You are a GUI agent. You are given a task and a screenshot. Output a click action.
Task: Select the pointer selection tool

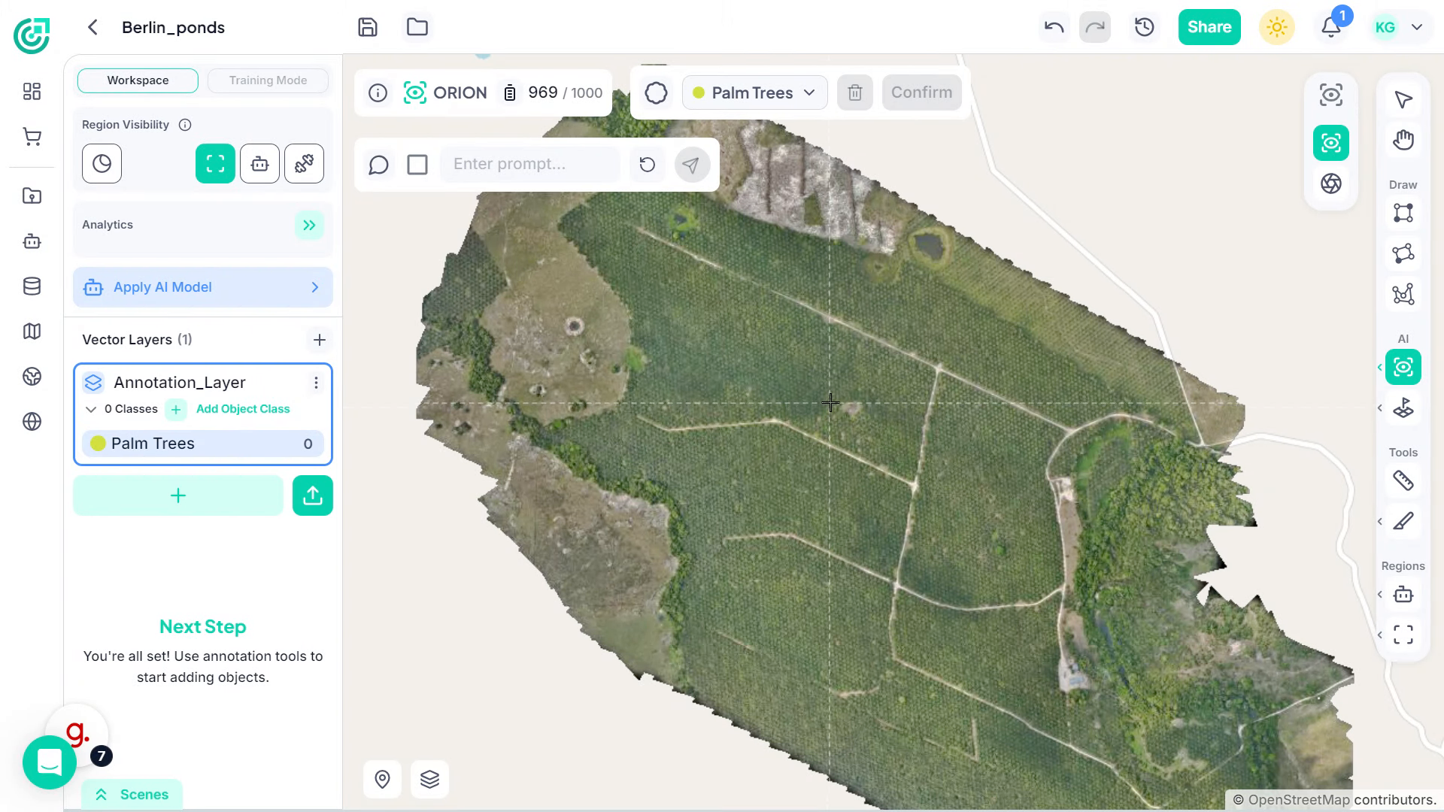tap(1403, 100)
